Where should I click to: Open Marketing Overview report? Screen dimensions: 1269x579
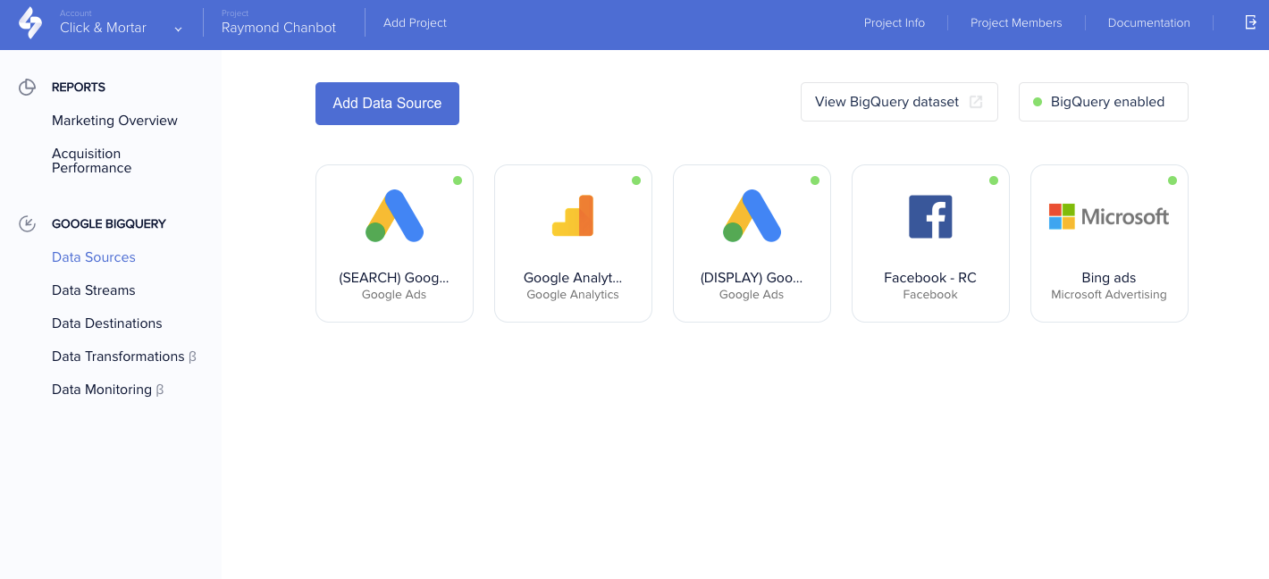click(x=114, y=121)
